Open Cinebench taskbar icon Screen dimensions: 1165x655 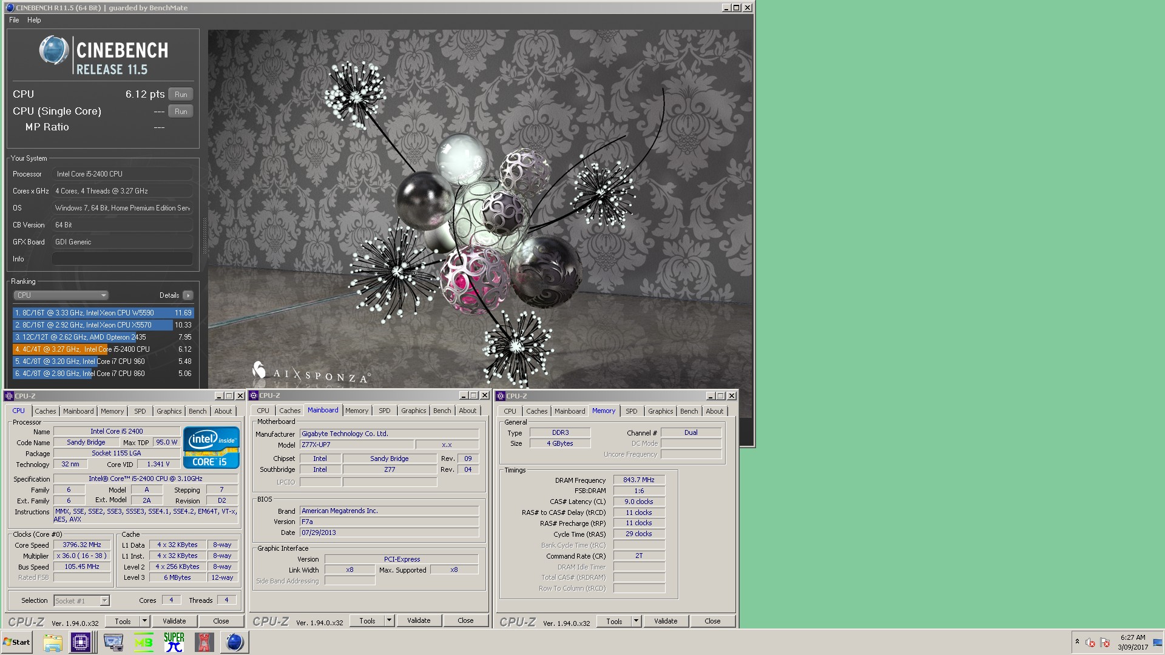(x=235, y=642)
